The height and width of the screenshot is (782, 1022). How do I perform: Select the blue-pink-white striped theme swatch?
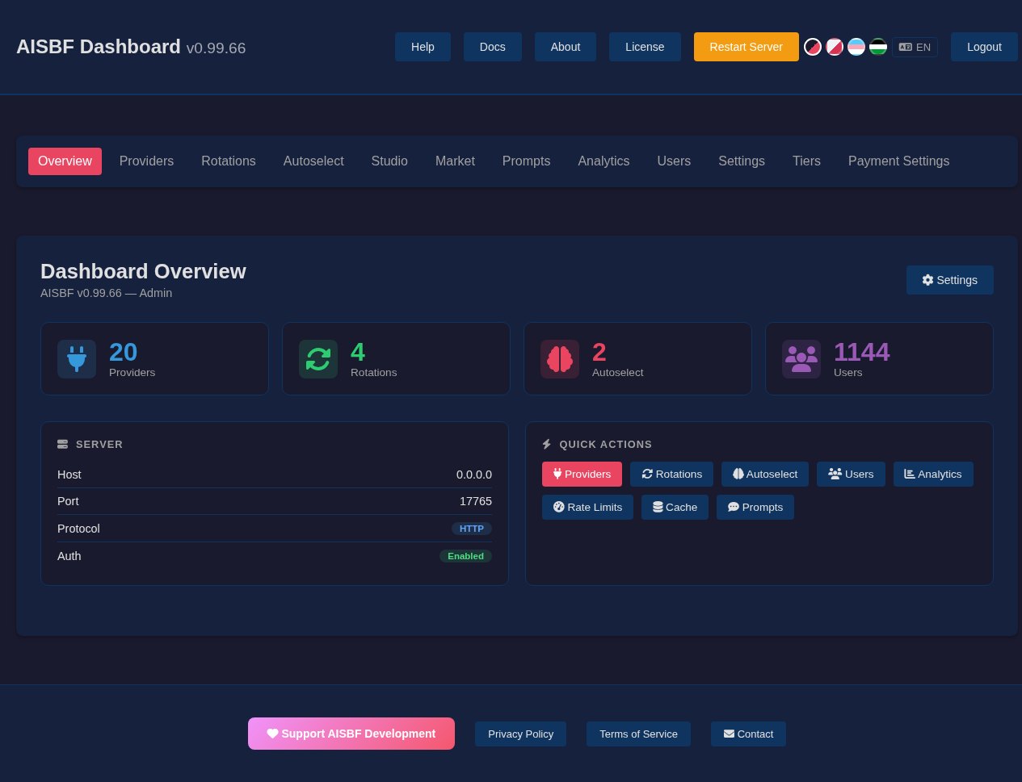pos(856,47)
